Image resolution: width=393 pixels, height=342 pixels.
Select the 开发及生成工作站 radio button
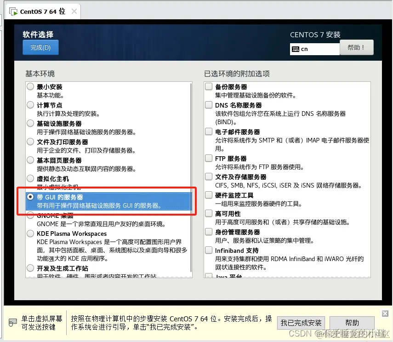(30, 268)
